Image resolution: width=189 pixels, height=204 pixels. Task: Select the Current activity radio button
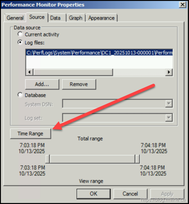[x=20, y=34]
